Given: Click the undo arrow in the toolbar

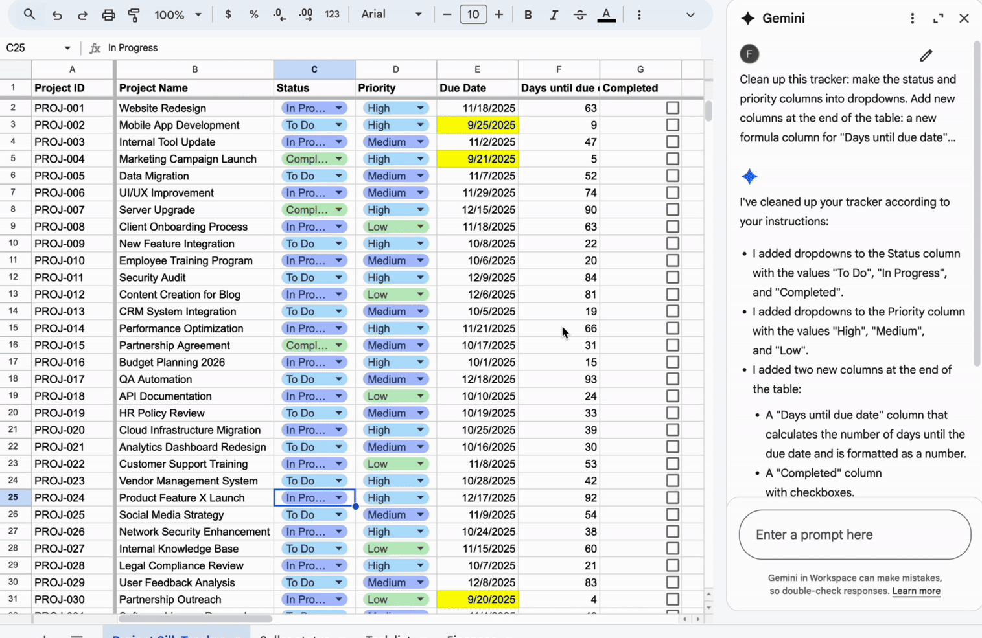Looking at the screenshot, I should (x=57, y=15).
